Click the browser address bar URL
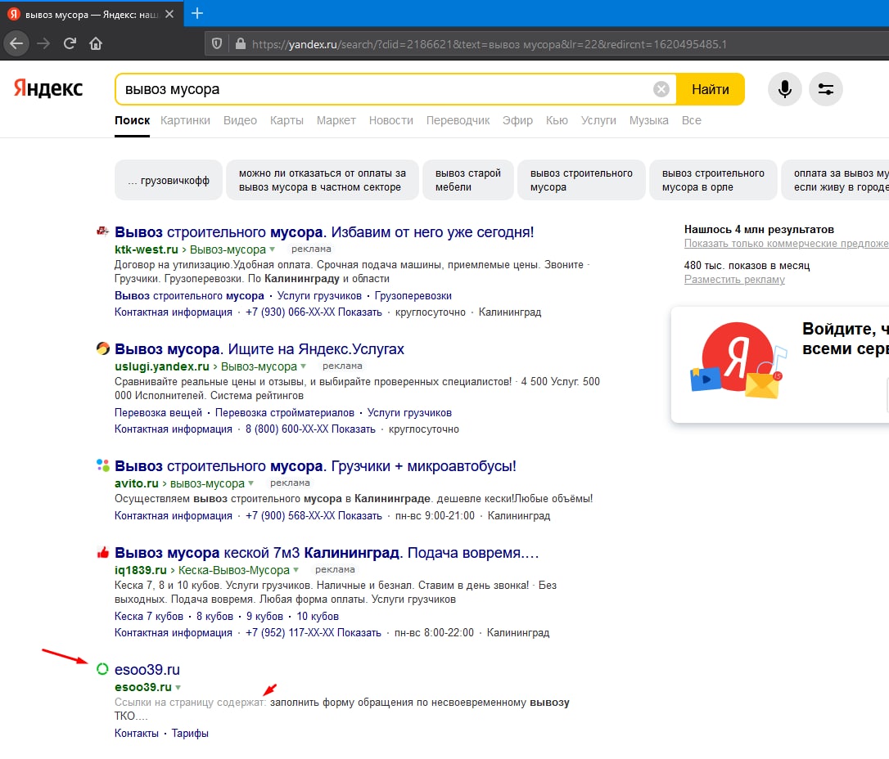 [490, 44]
